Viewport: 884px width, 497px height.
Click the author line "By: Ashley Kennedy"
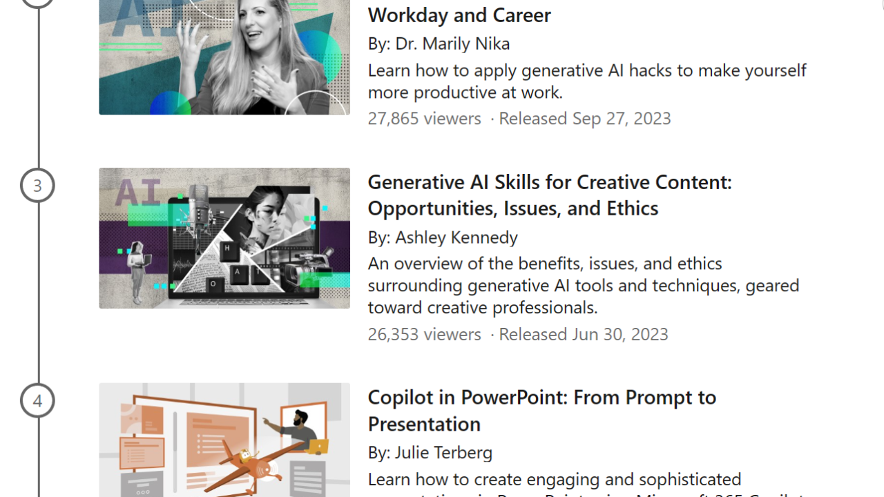[x=443, y=237]
